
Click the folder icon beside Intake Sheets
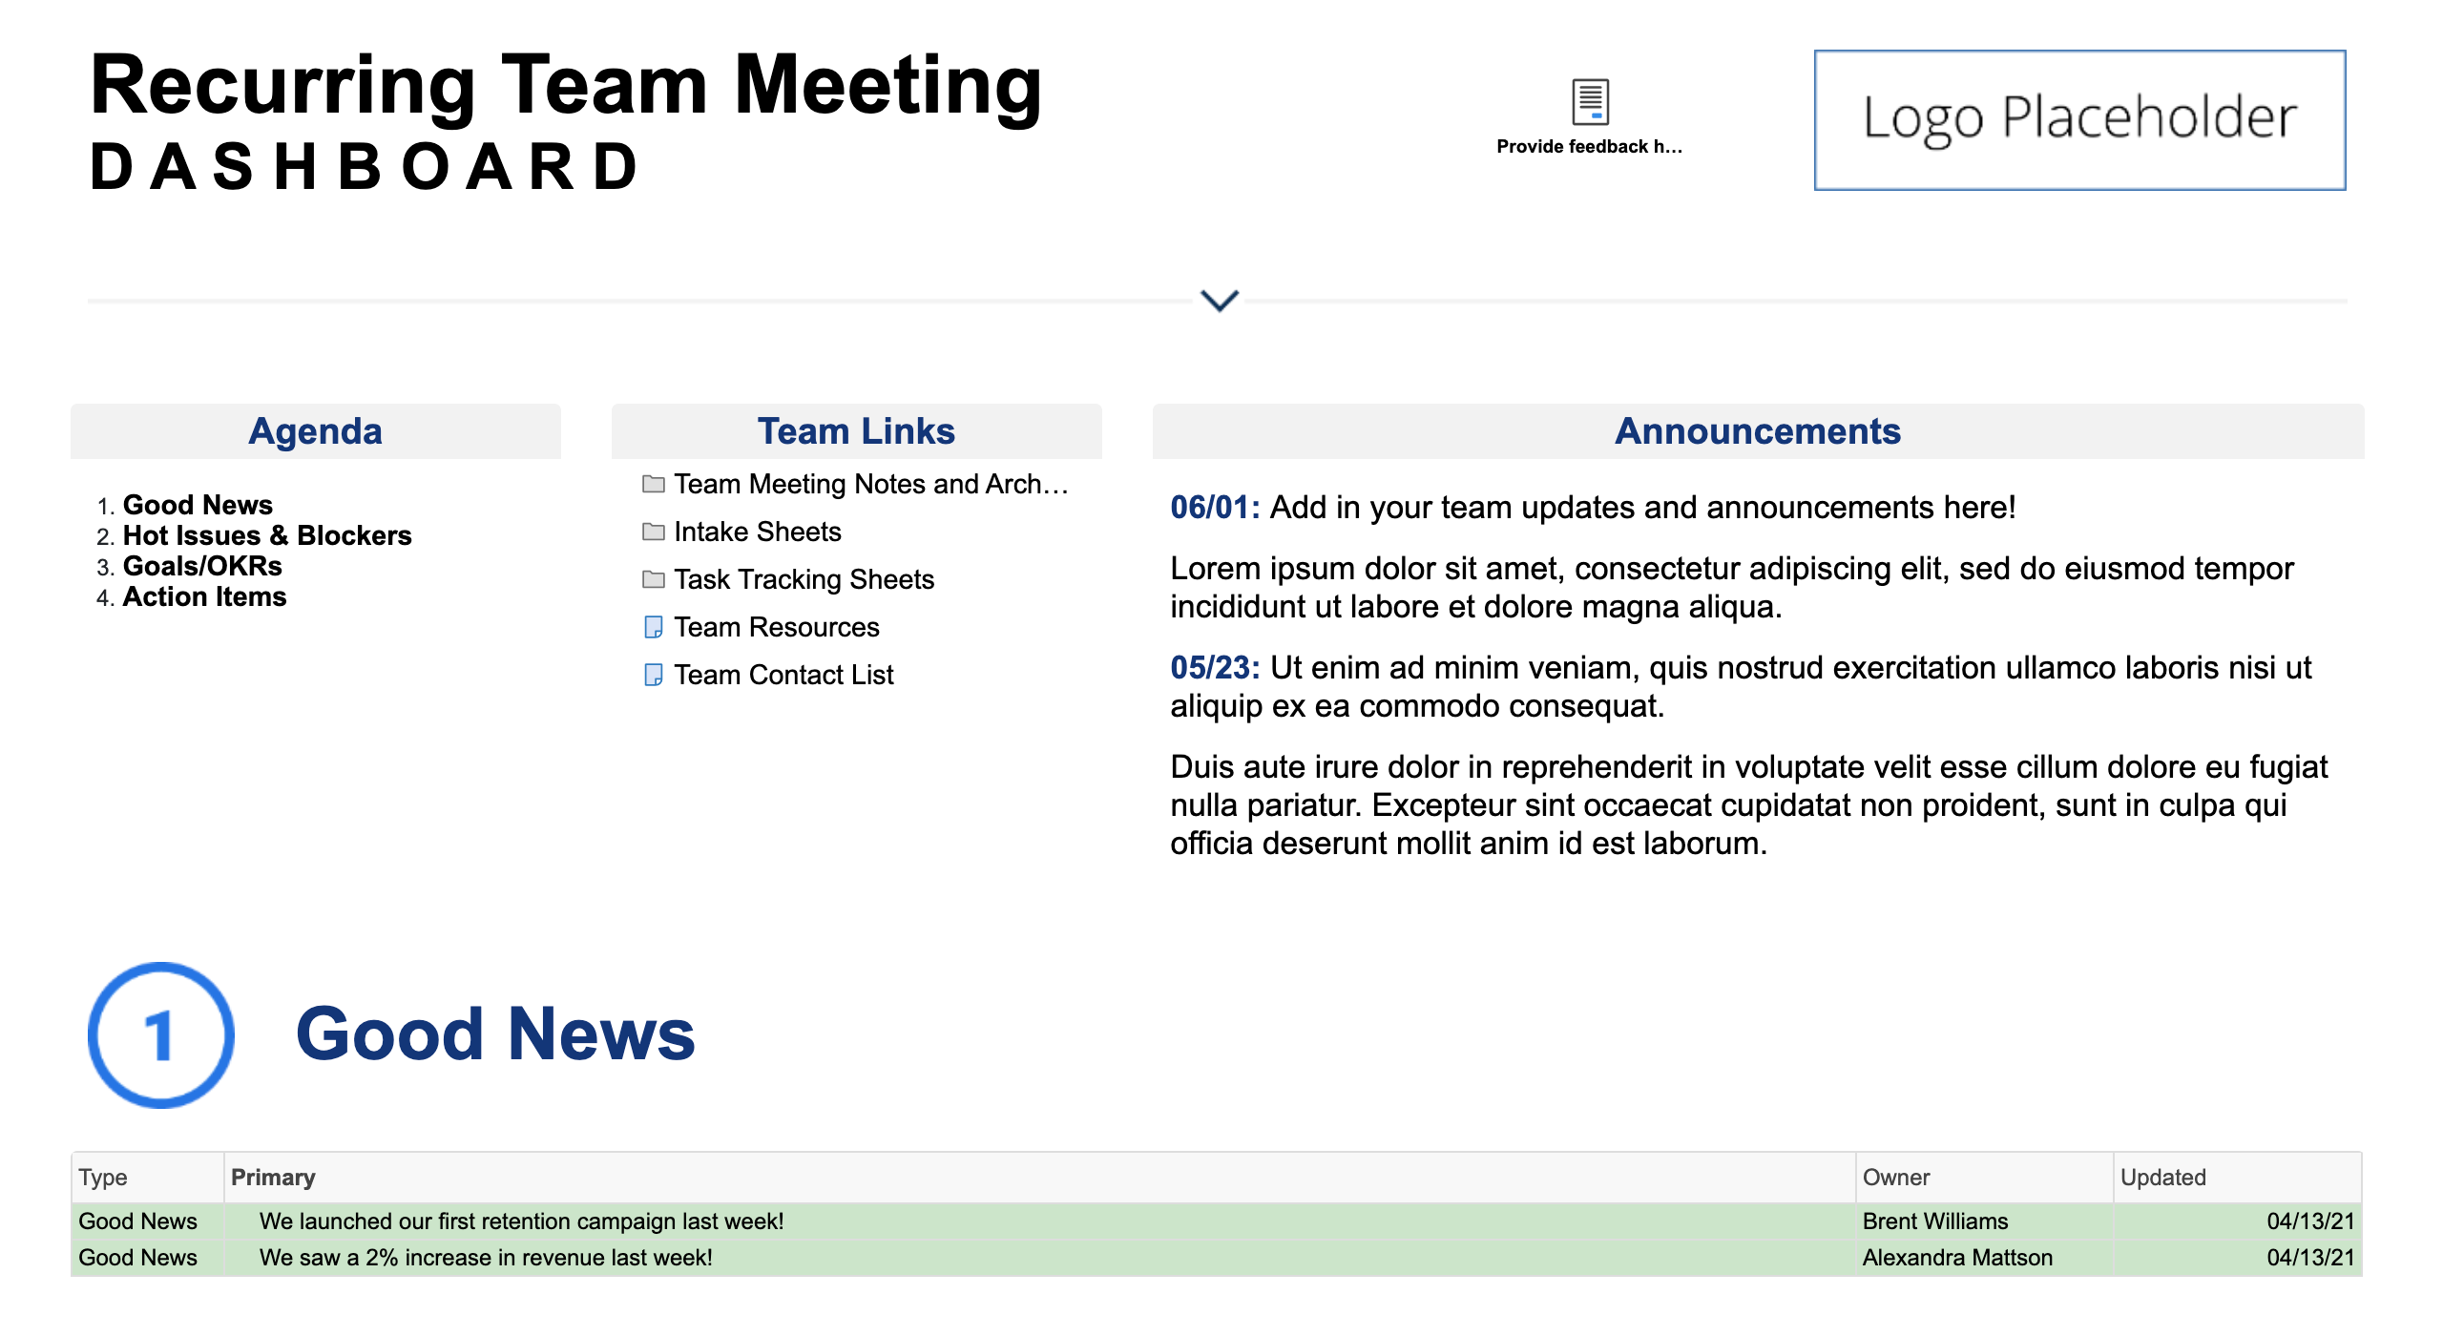pyautogui.click(x=654, y=532)
